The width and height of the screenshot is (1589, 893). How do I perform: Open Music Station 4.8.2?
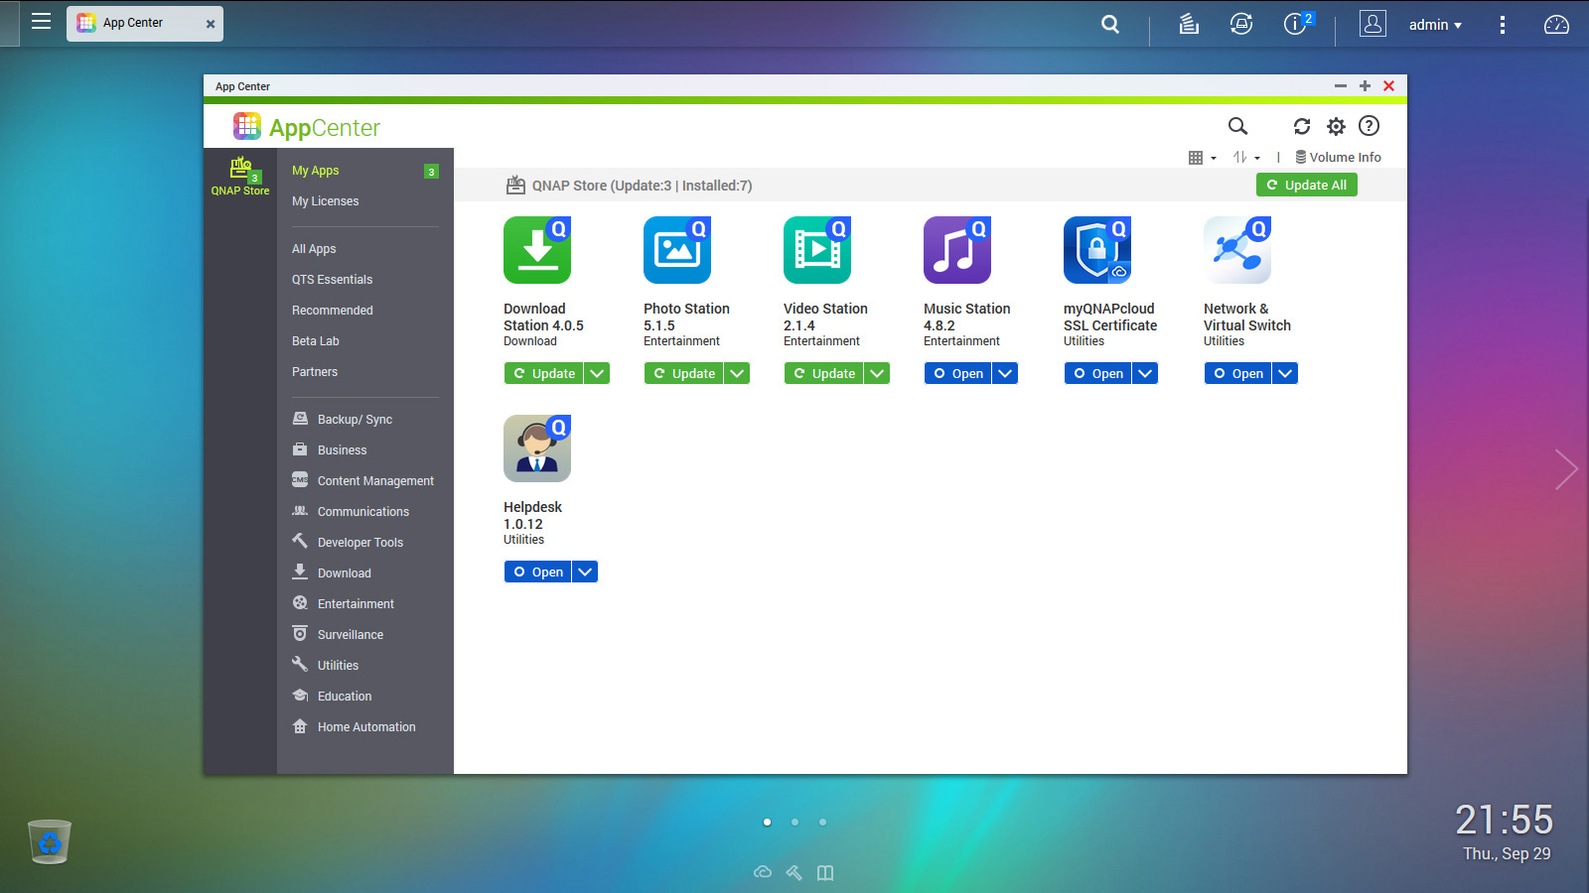tap(957, 373)
